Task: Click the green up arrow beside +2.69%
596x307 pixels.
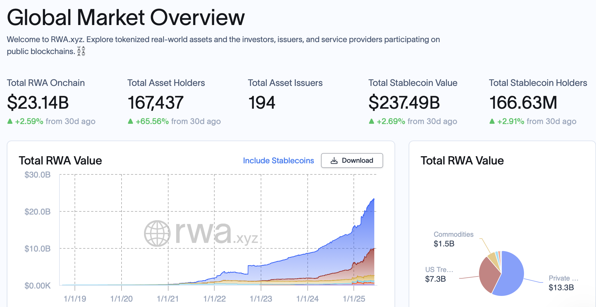Action: tap(371, 121)
